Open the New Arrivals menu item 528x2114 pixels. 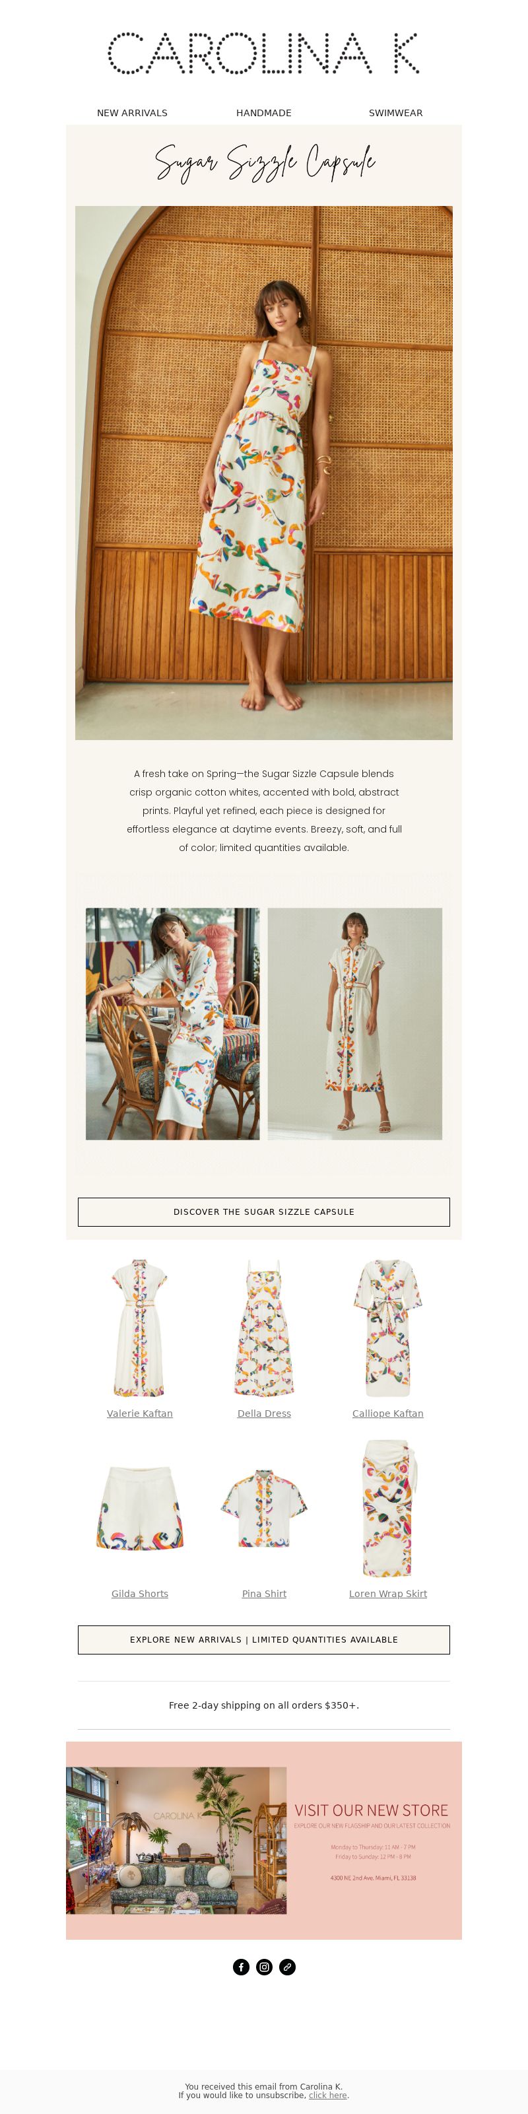point(132,114)
